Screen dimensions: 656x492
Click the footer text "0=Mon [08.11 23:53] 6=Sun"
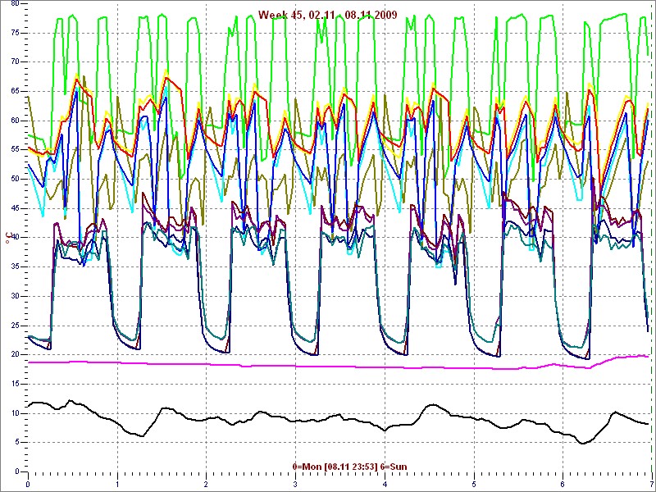click(349, 467)
